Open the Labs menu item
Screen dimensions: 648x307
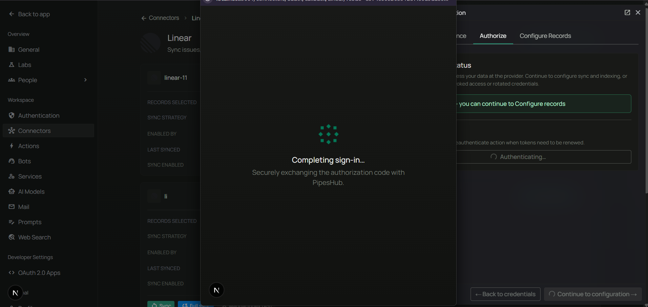tap(48, 65)
